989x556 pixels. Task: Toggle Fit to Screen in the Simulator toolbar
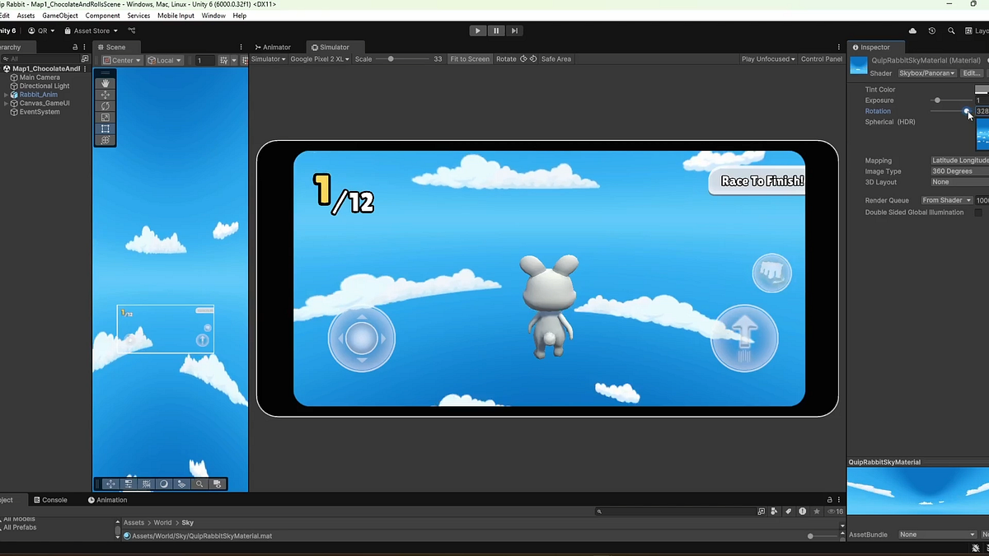[x=470, y=58]
